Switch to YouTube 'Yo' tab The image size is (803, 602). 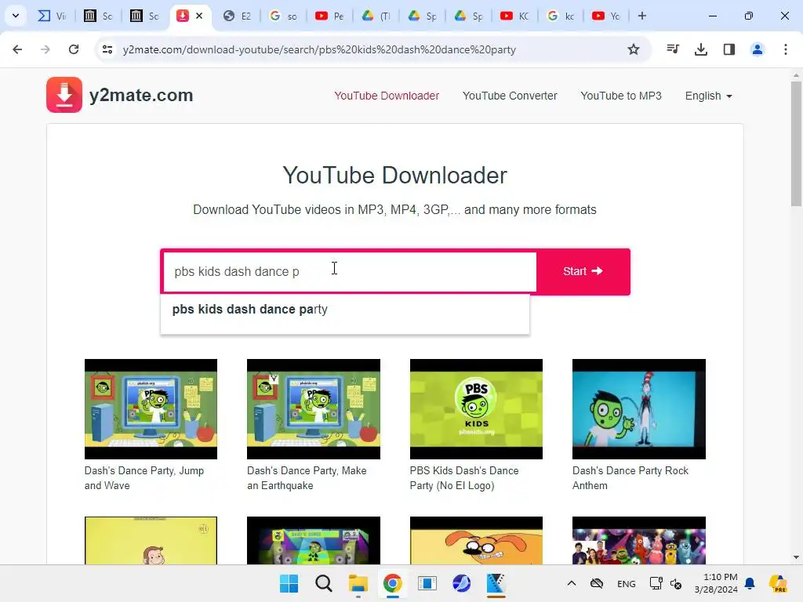tap(606, 16)
